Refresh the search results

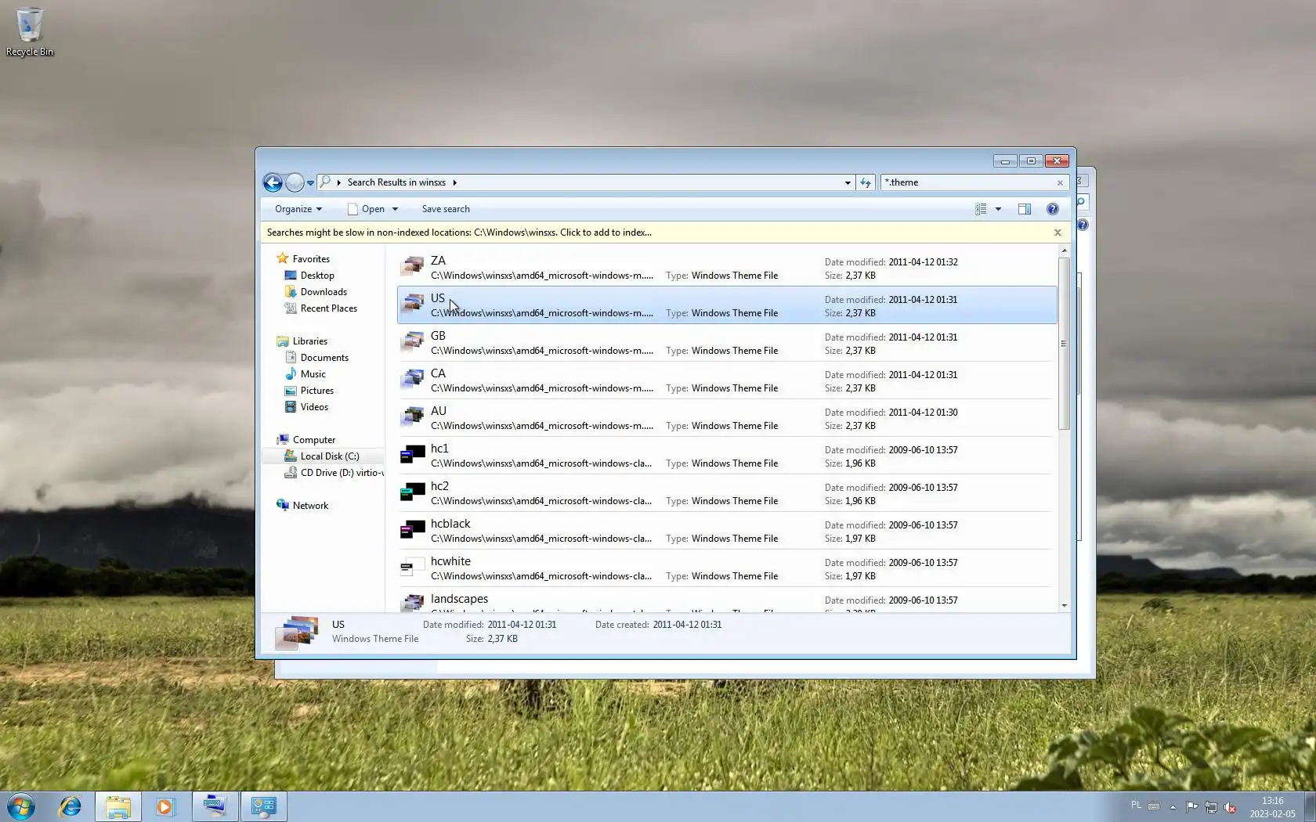(865, 182)
